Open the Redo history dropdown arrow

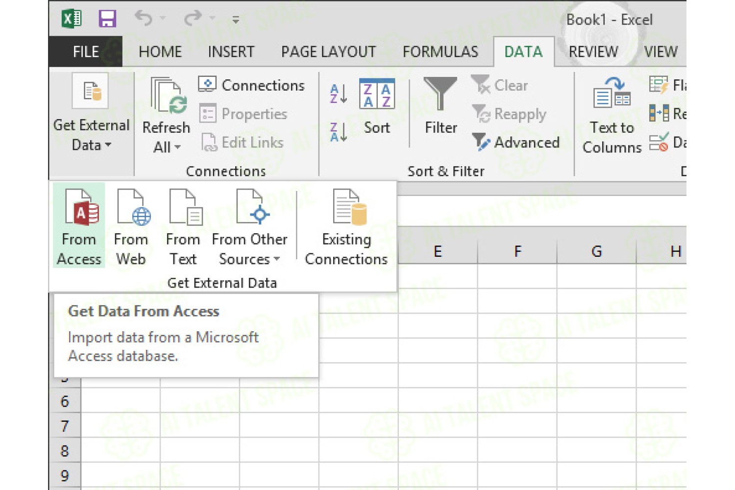coord(213,19)
